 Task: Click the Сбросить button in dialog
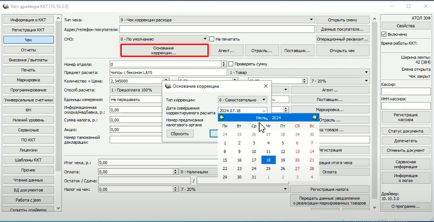pyautogui.click(x=180, y=133)
